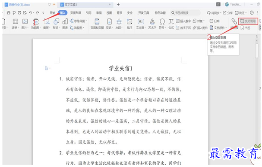
Task: Click the page options icon in the left margin
Action: tap(47, 68)
